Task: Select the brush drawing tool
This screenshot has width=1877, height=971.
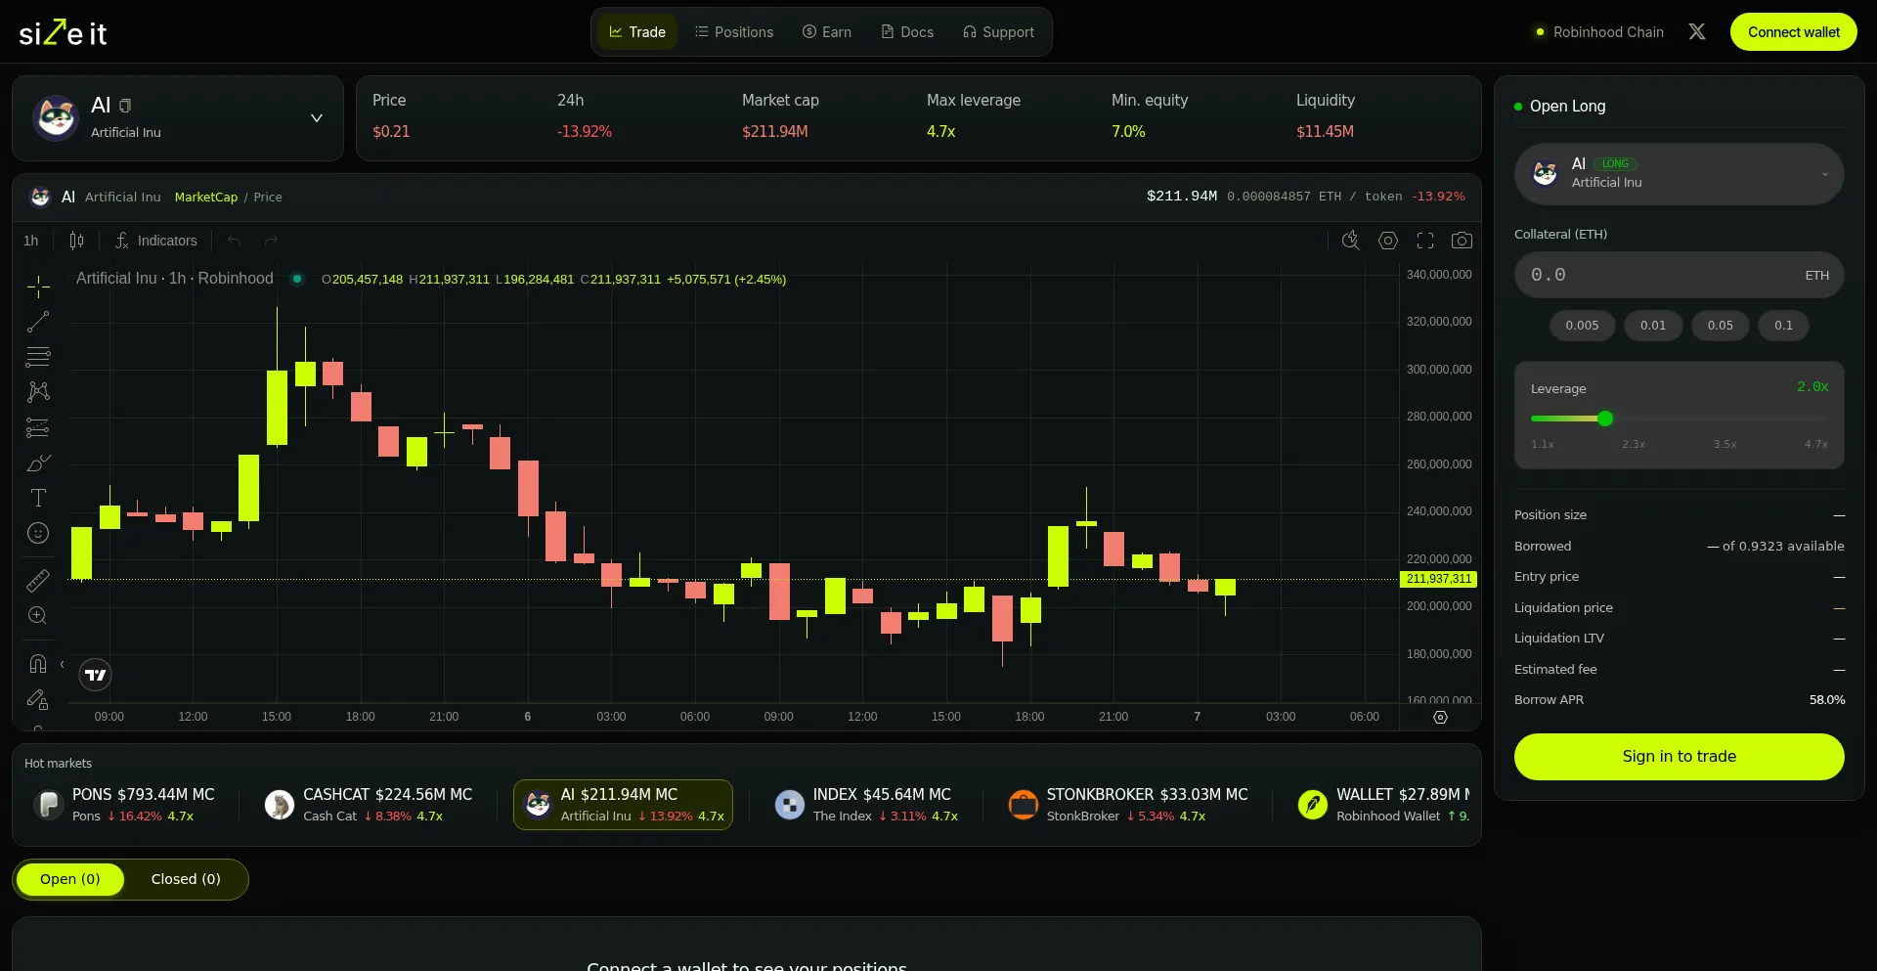Action: 38,463
